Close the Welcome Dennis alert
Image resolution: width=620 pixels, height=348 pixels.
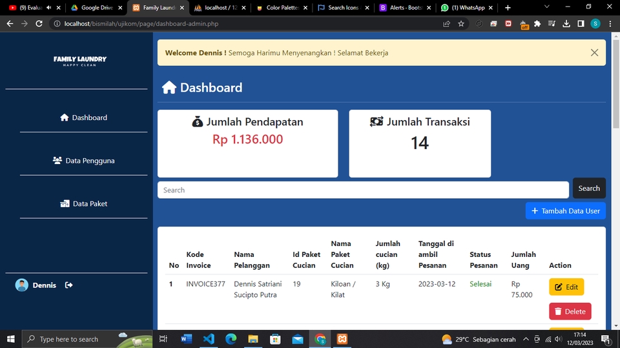point(594,52)
